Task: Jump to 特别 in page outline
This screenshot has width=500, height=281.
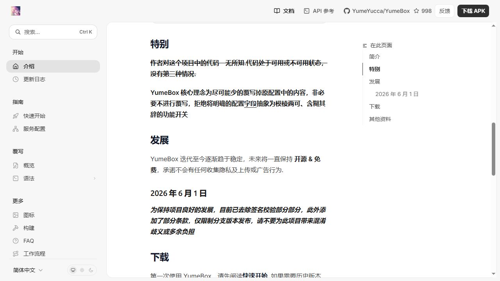Action: click(375, 69)
